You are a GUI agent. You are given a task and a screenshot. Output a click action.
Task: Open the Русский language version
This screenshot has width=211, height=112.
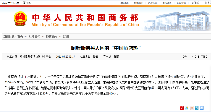[x=153, y=3]
